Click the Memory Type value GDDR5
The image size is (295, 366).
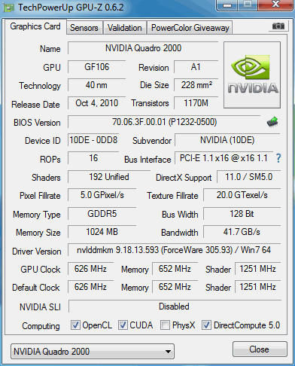102,214
